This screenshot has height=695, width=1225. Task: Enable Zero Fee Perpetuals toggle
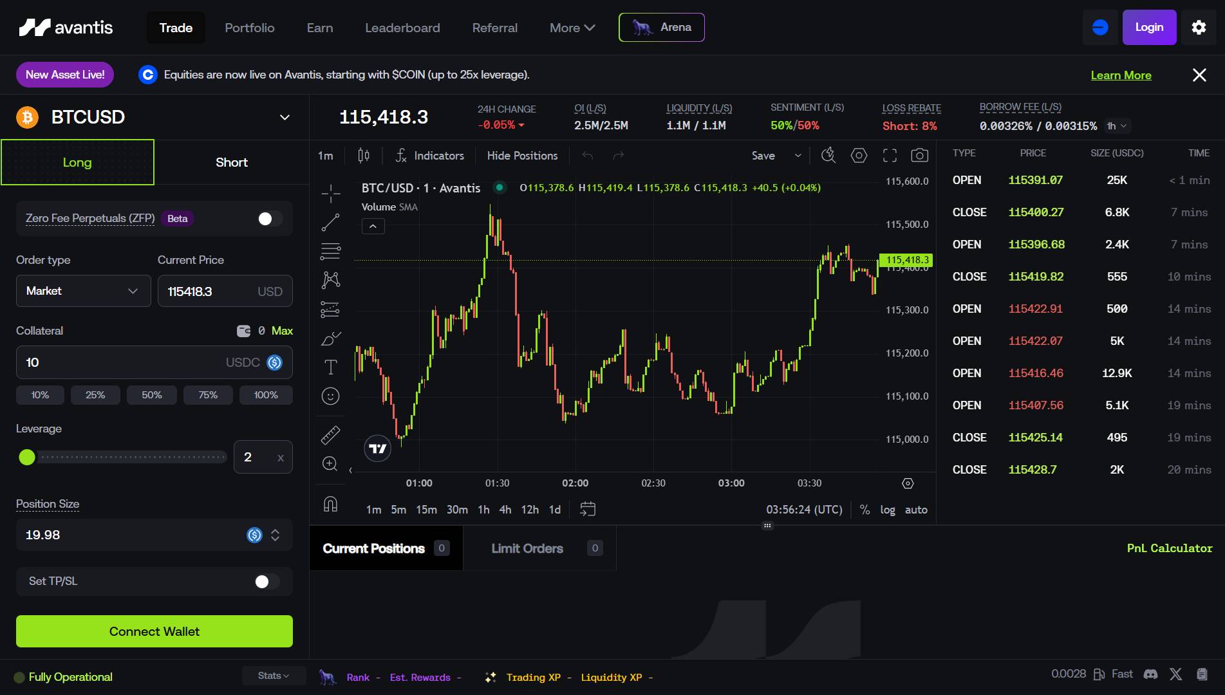(269, 219)
